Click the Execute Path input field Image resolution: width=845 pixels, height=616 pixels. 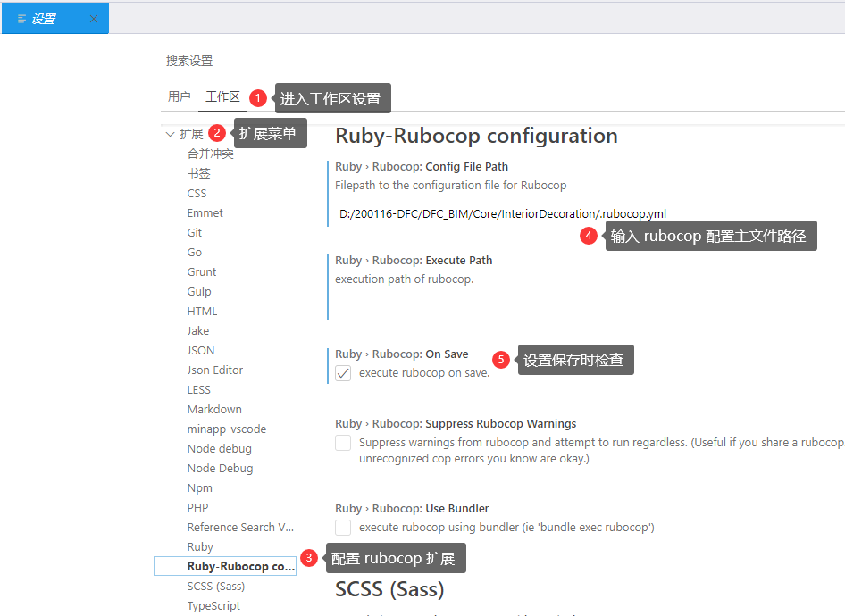coord(536,304)
